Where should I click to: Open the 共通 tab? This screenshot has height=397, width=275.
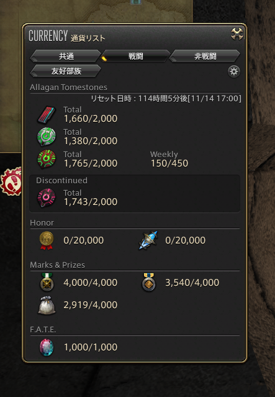tap(66, 56)
